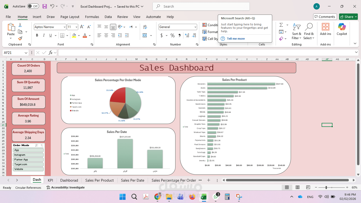
Task: Click the Save icon on Quick Access toolbar
Action: (44, 6)
